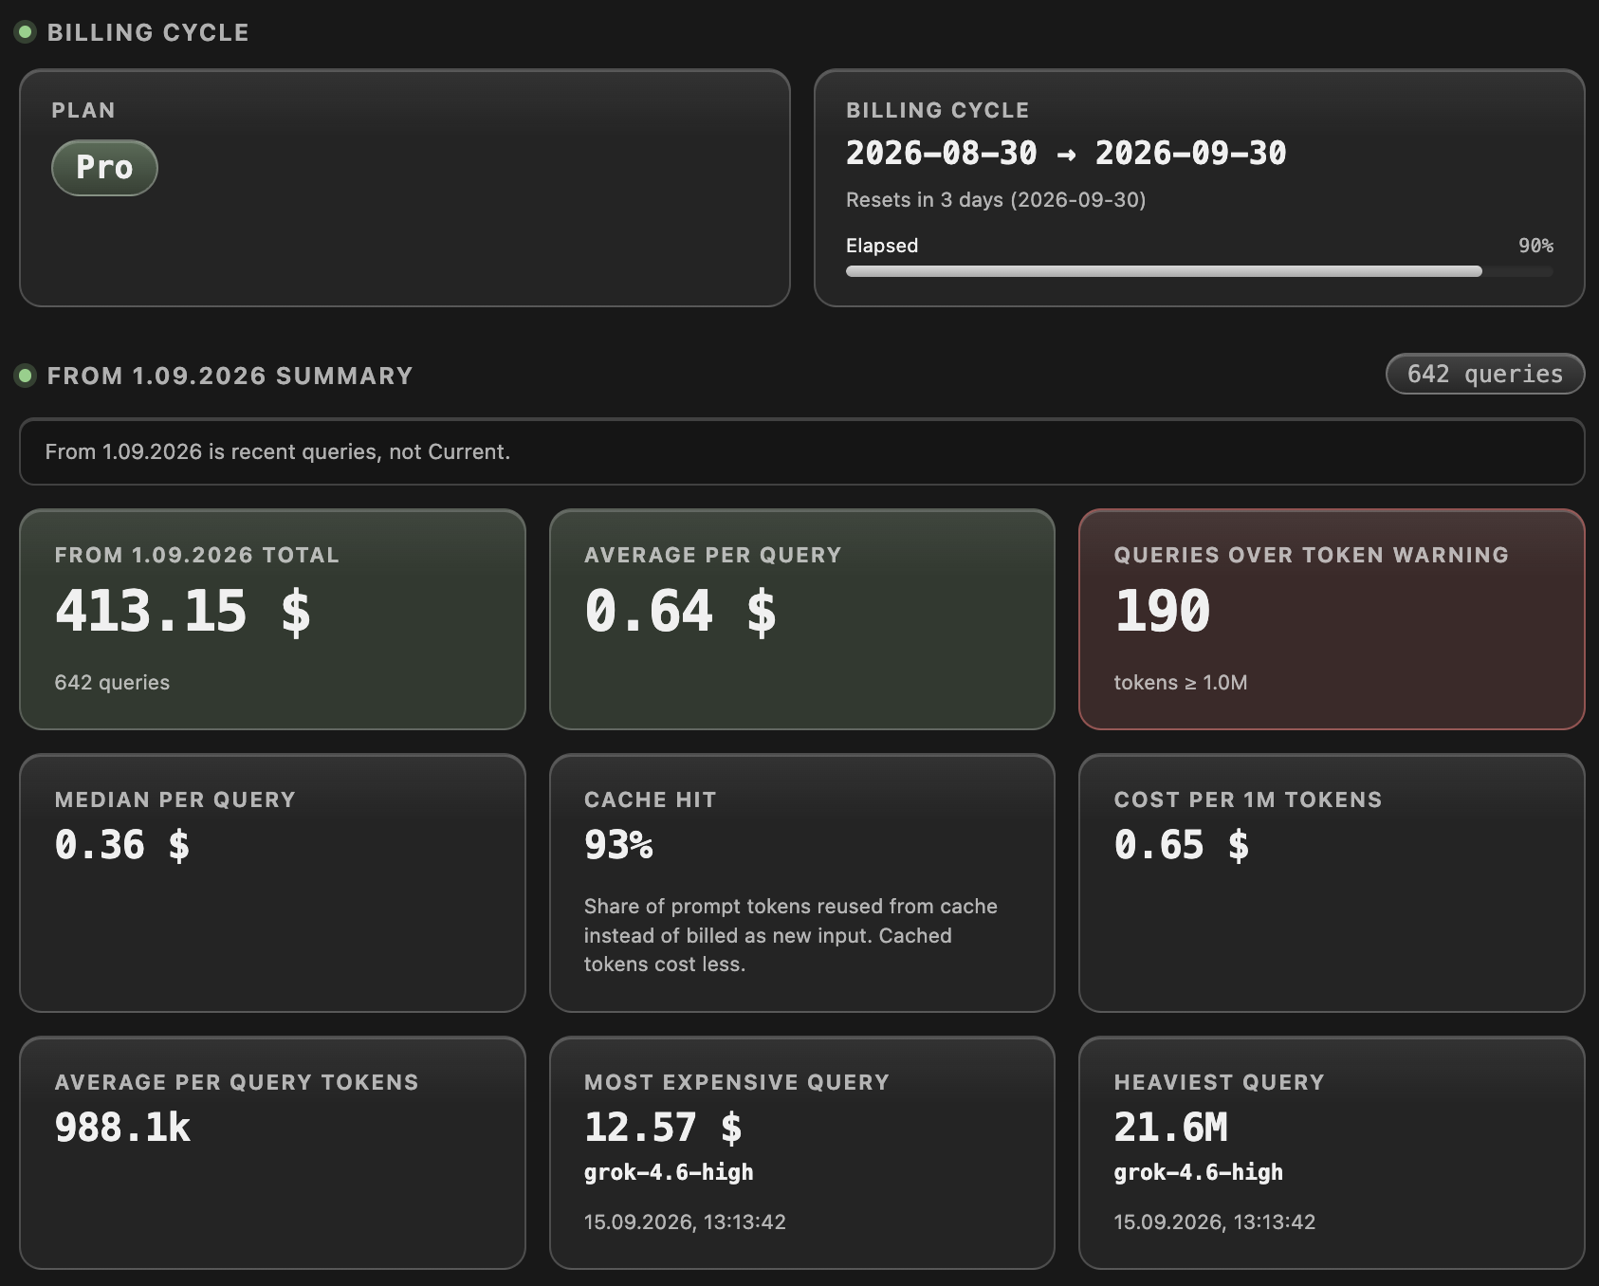Screen dimensions: 1599x1286
Task: Click the 0.36 $ median per query value
Action: coord(122,845)
